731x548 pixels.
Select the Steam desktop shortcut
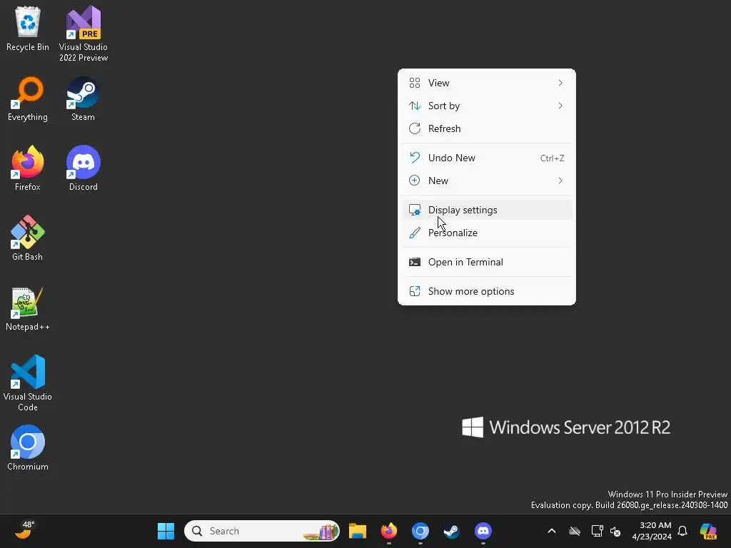(83, 99)
